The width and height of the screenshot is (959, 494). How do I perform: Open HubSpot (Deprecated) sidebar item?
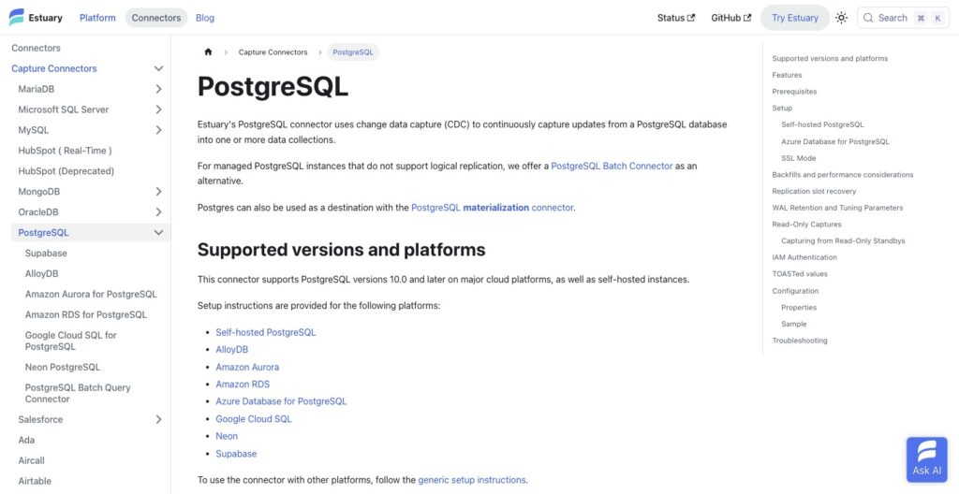tap(66, 171)
